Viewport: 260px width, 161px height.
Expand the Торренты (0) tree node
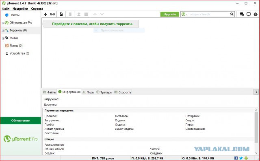point(3,31)
